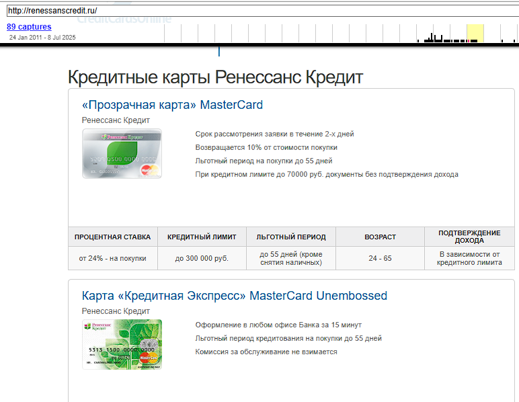Viewport: 519px width, 402px height.
Task: Click the КРЕДИТНЫЙ ЛИМИТ column header
Action: 202,237
